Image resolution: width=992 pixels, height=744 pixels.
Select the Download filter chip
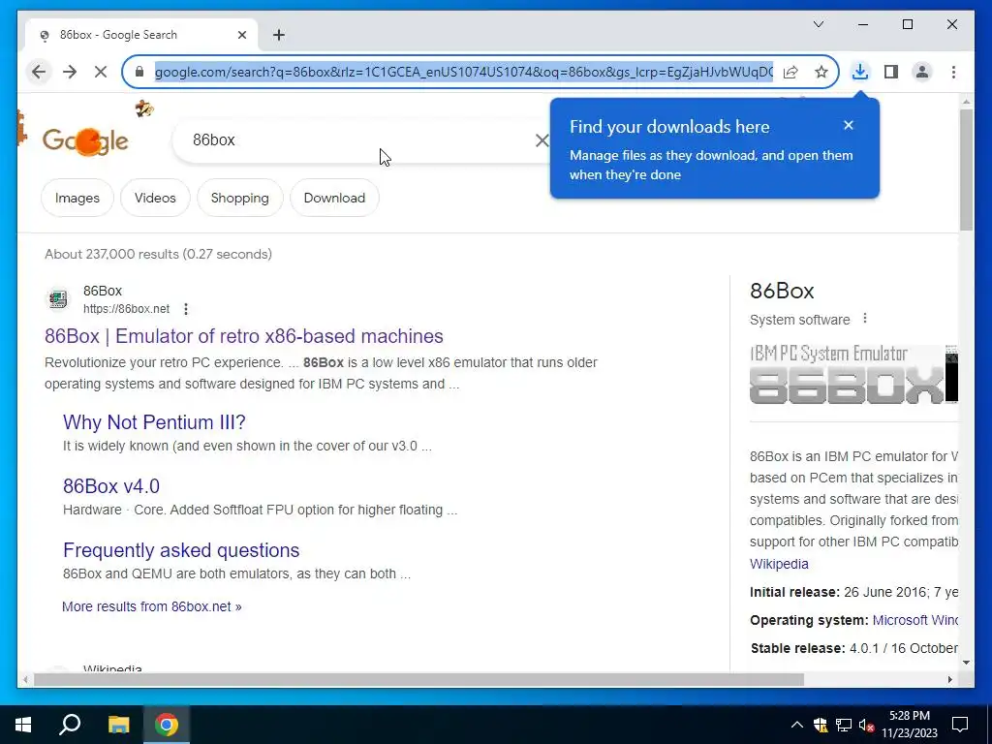[x=334, y=198]
